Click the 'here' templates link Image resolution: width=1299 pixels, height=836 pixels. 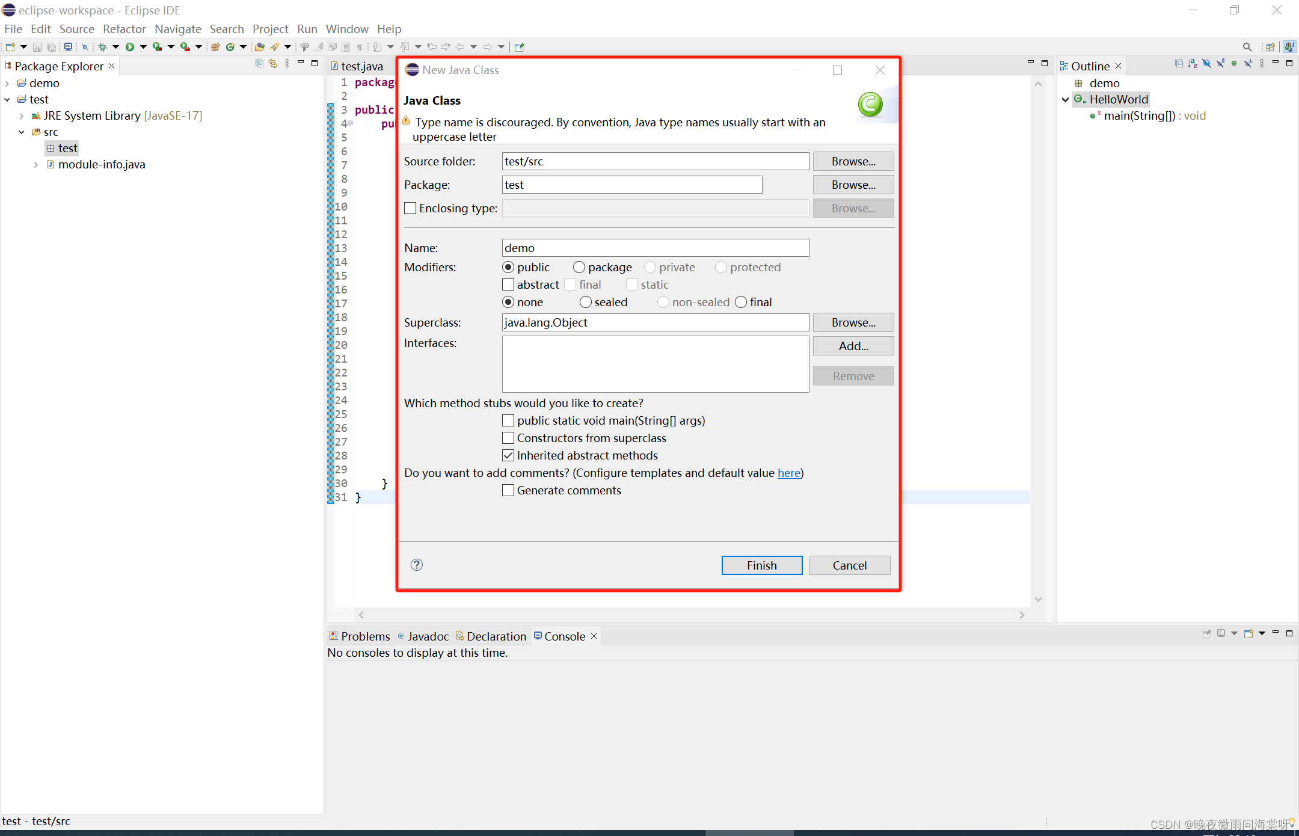coord(788,473)
